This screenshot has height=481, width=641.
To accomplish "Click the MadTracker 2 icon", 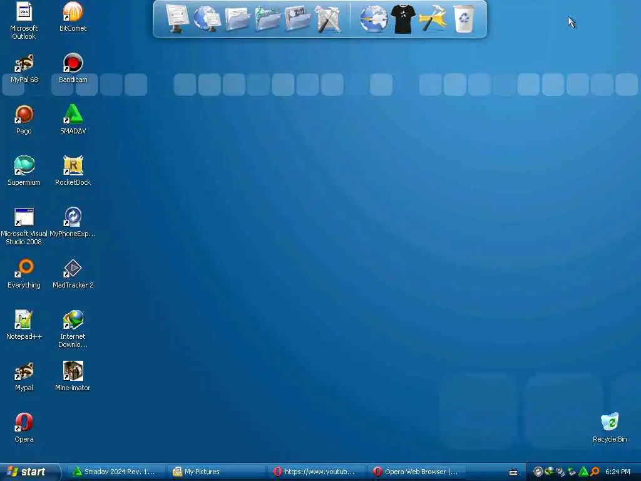I will [x=73, y=274].
